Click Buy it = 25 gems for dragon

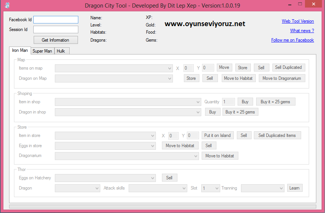[240, 112]
